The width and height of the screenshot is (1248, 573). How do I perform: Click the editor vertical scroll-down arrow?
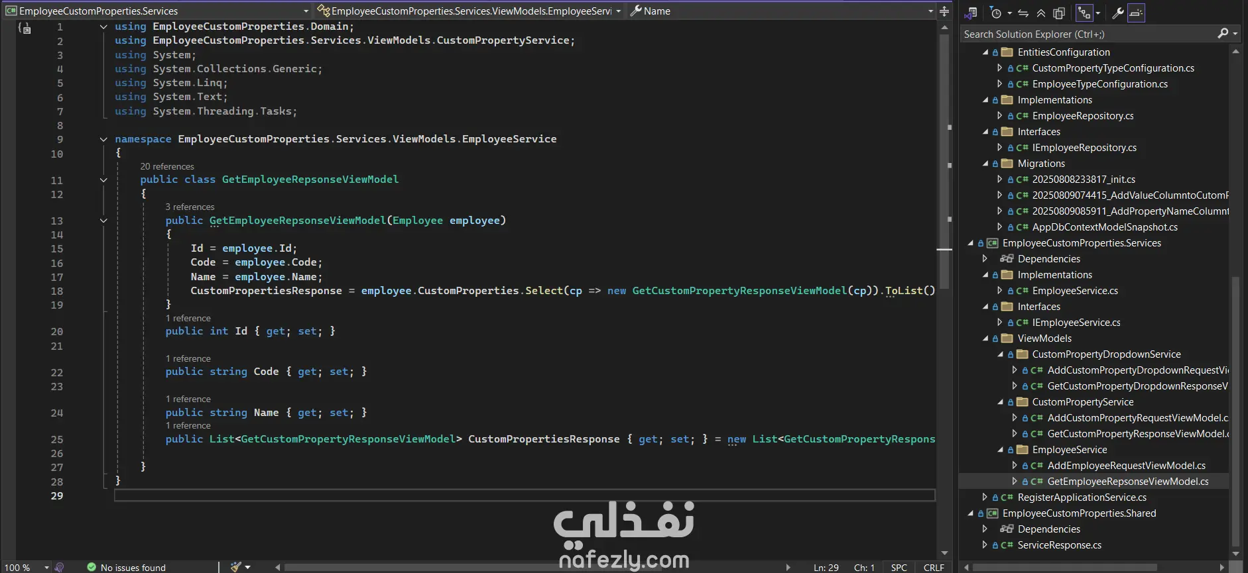point(944,553)
